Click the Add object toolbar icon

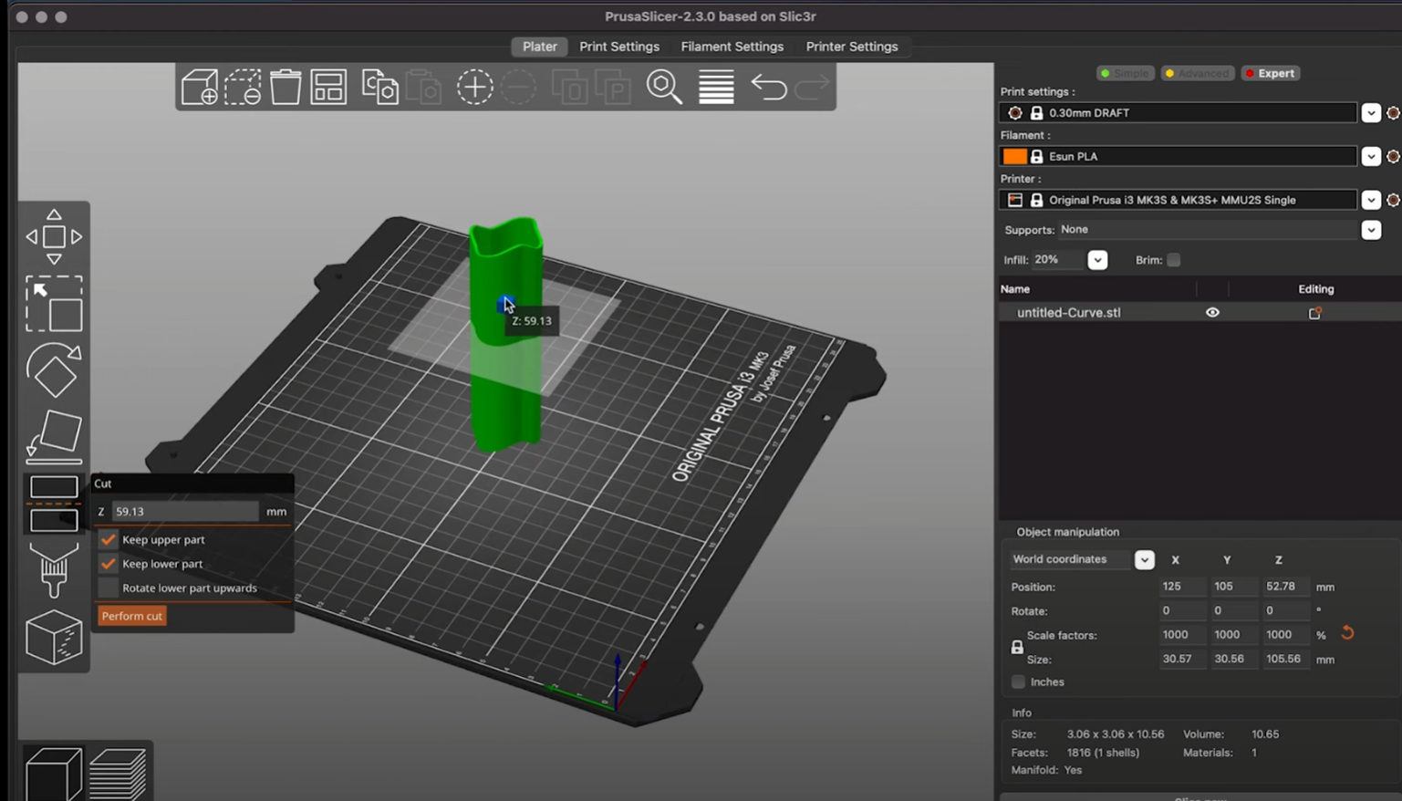(x=199, y=88)
